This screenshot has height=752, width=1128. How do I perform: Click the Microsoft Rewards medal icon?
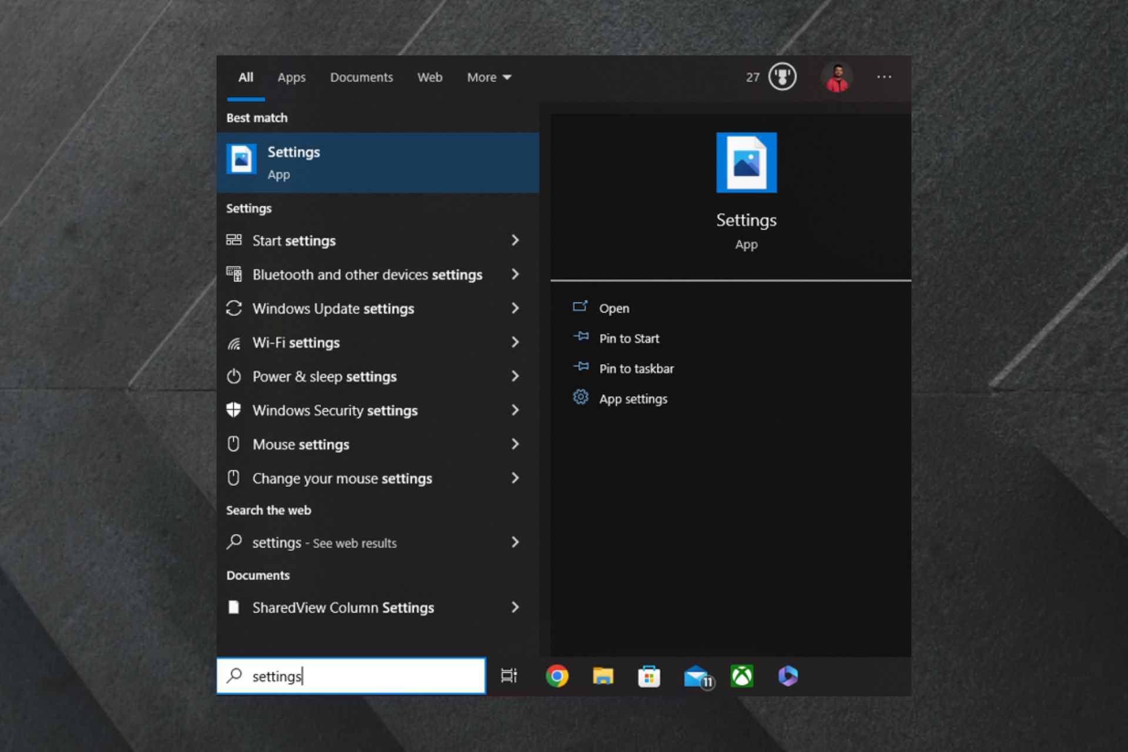(783, 76)
